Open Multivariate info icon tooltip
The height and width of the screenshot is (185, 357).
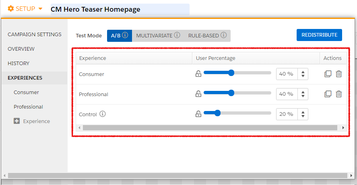click(177, 35)
